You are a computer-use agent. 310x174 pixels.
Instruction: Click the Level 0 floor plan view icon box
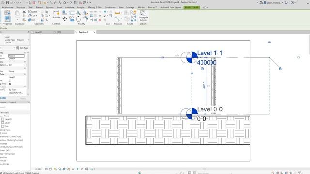3,119
